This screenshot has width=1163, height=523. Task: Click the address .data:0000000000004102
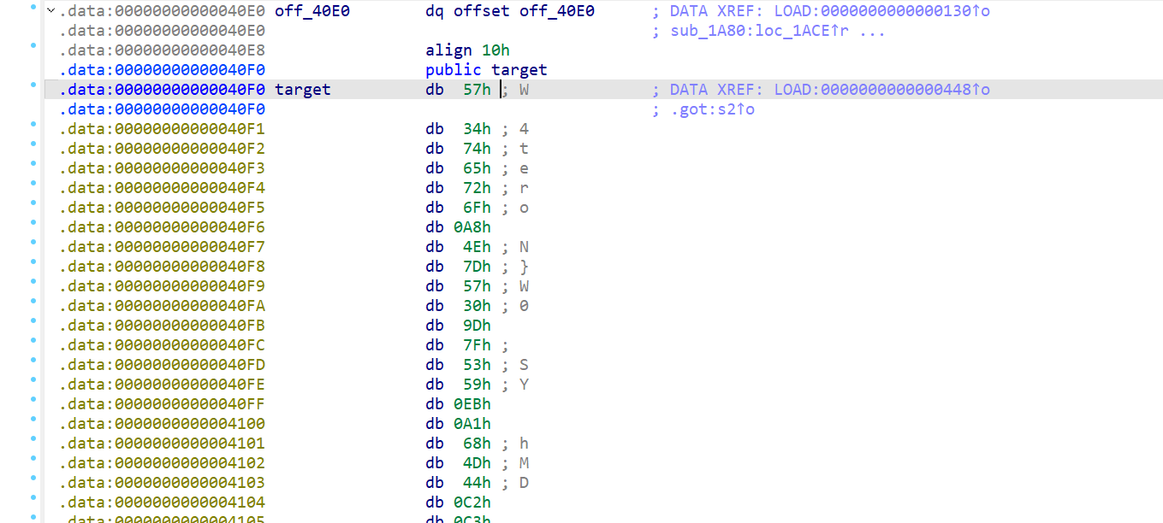point(162,463)
